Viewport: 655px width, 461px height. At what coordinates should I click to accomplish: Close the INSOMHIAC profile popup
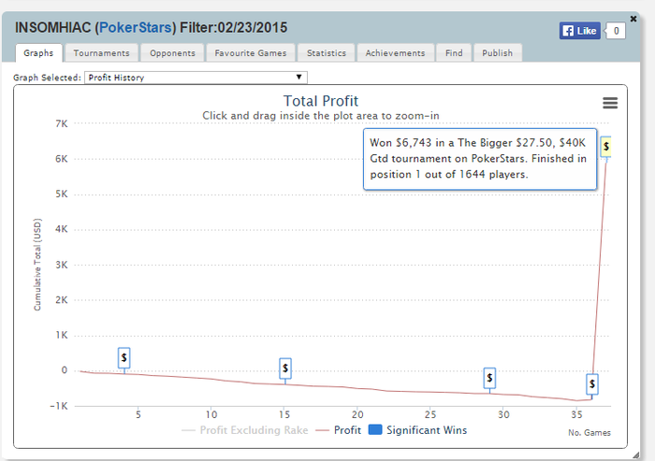[x=633, y=19]
